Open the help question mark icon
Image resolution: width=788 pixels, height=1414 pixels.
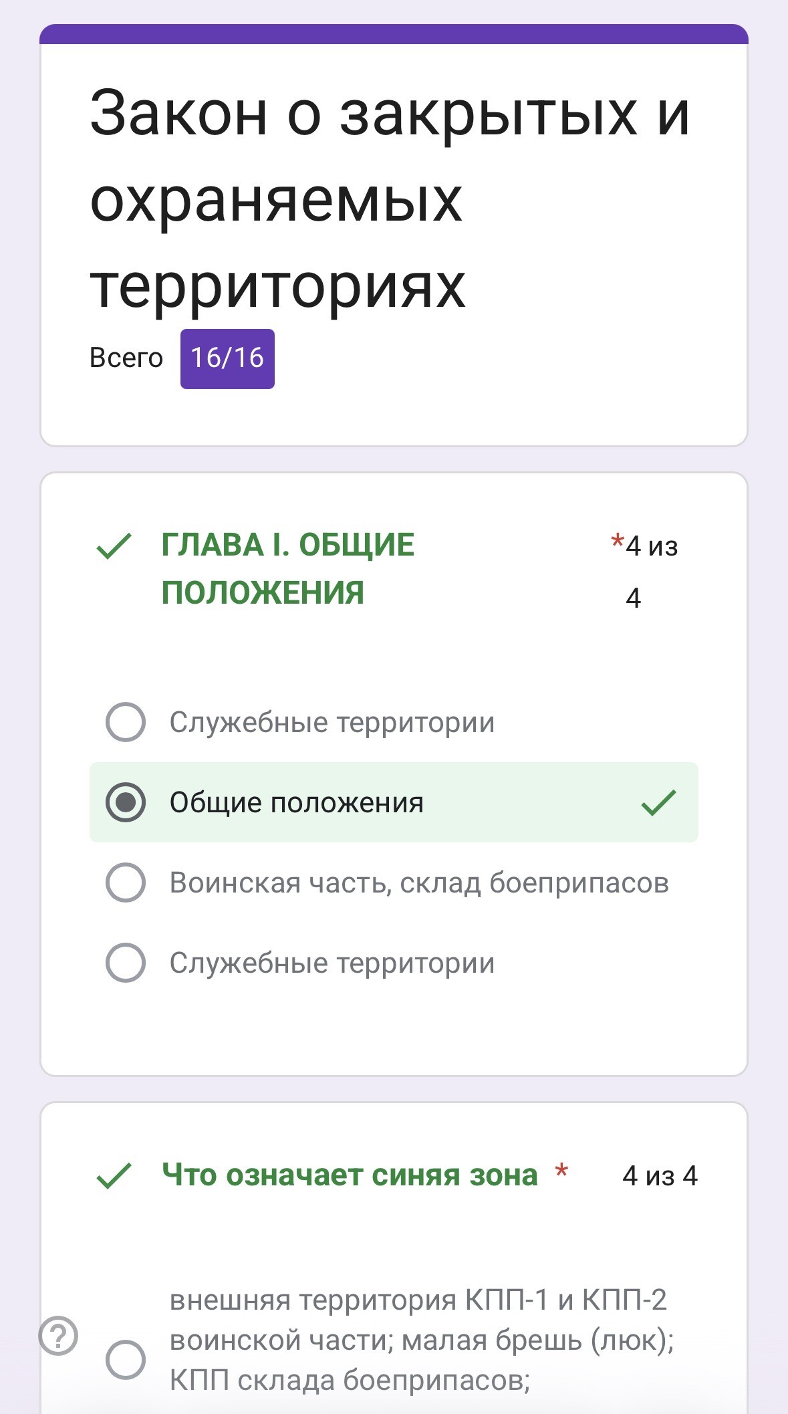tap(59, 1336)
